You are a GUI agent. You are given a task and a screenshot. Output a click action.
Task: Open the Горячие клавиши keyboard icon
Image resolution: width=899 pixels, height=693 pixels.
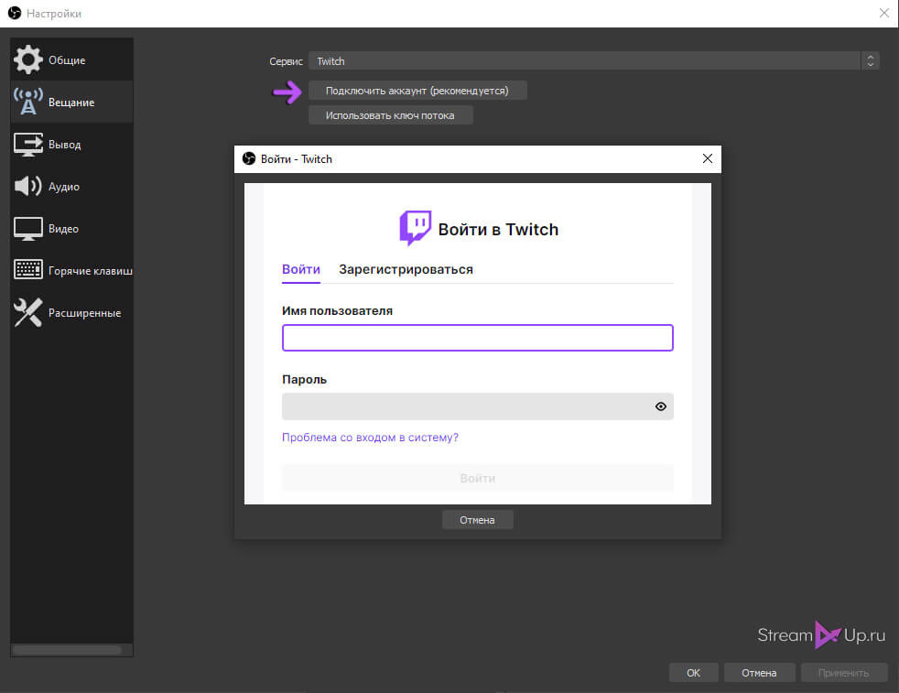(x=28, y=269)
